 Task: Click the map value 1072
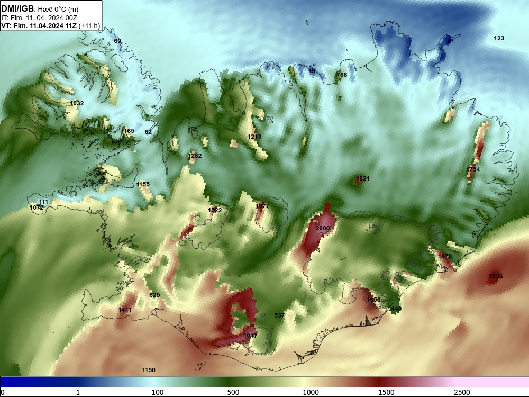coord(37,207)
